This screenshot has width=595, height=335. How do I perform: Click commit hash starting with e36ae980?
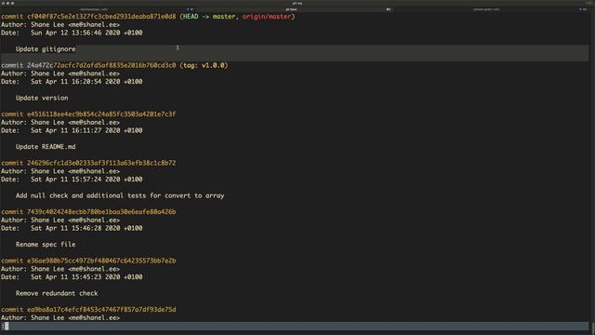click(x=101, y=261)
